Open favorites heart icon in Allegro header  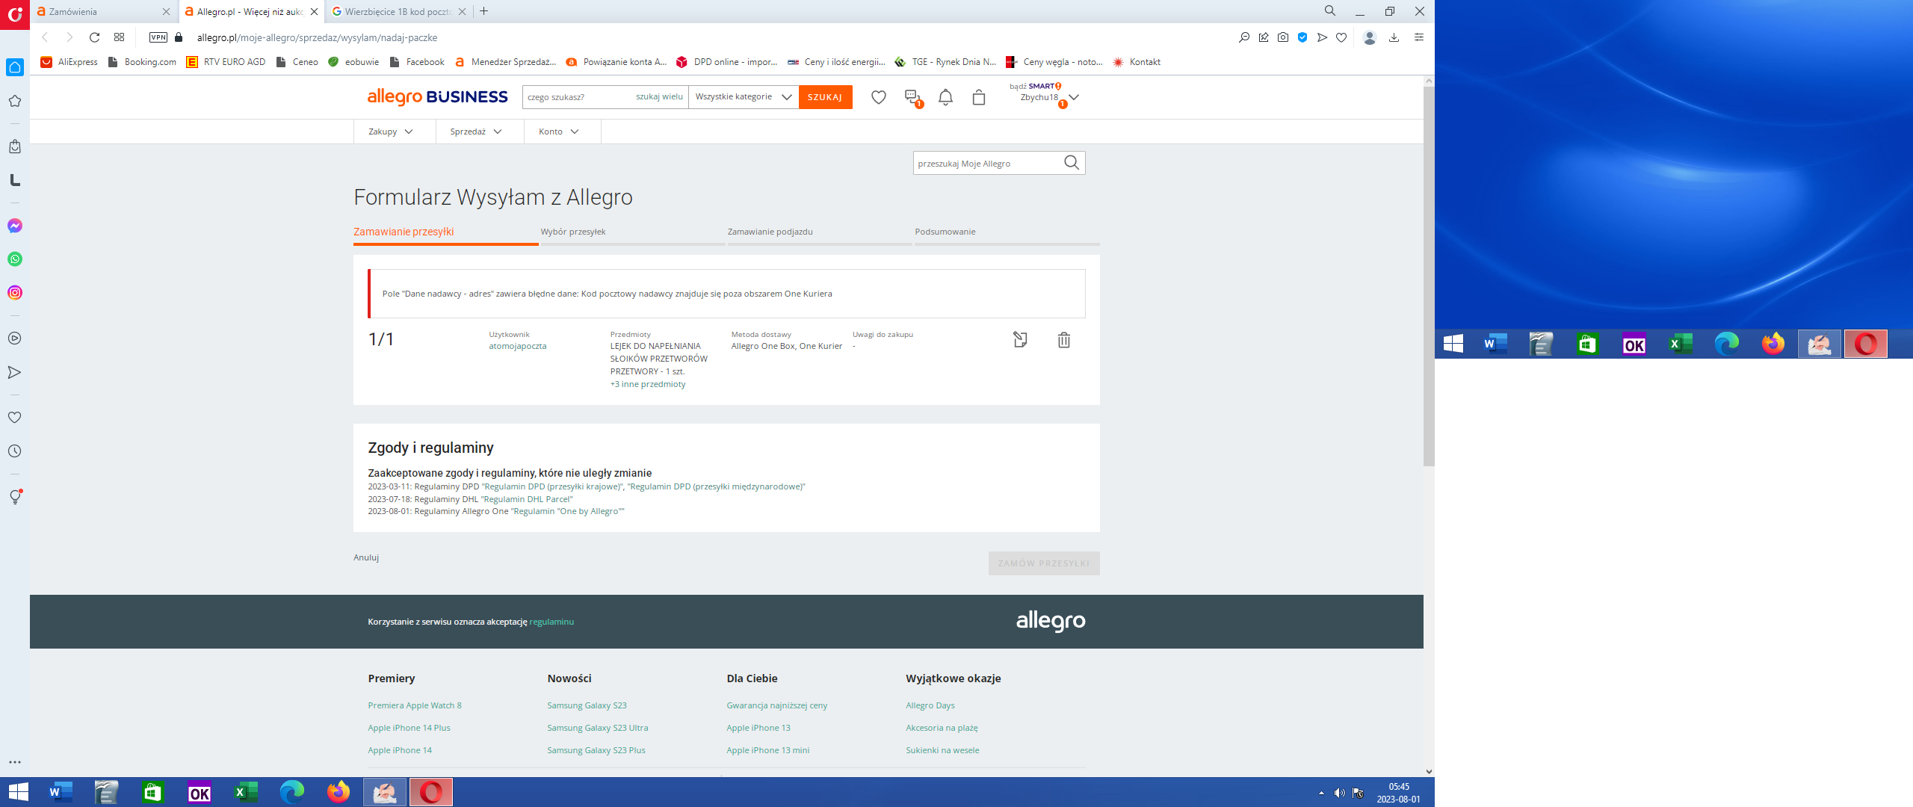click(x=879, y=97)
